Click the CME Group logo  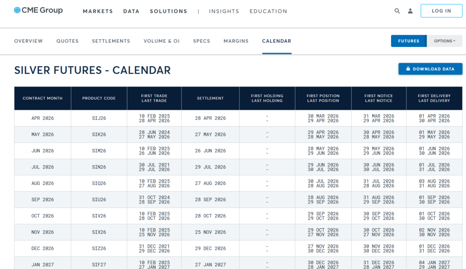[38, 10]
